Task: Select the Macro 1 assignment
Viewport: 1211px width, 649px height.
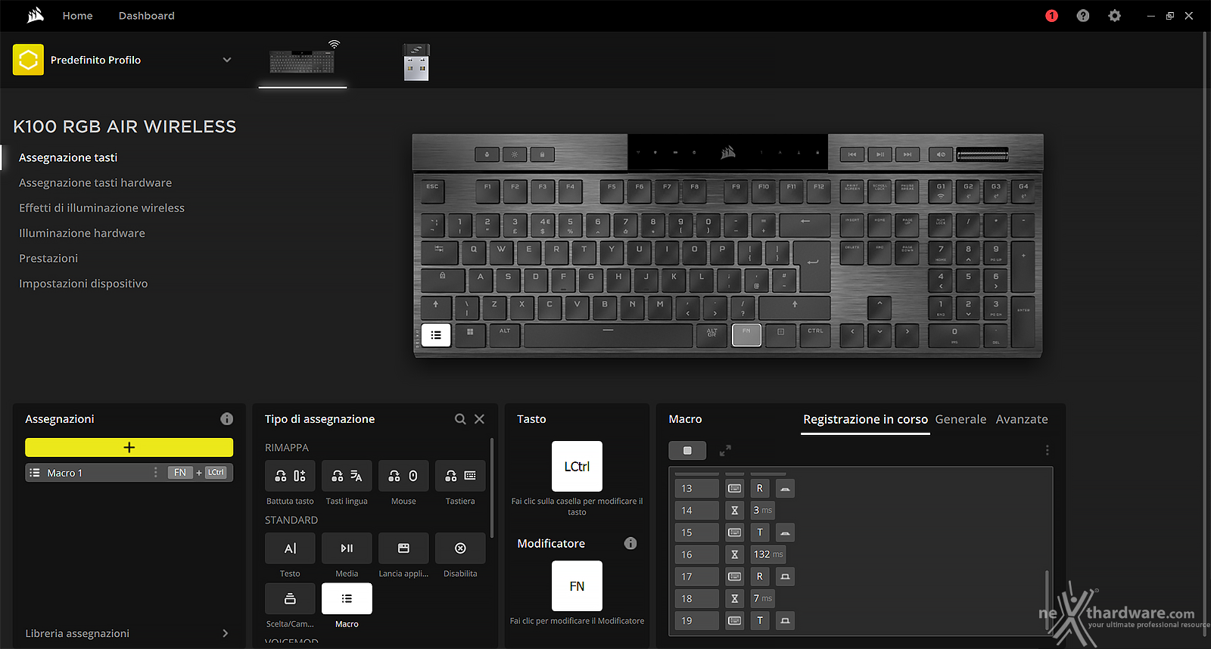Action: coord(129,473)
